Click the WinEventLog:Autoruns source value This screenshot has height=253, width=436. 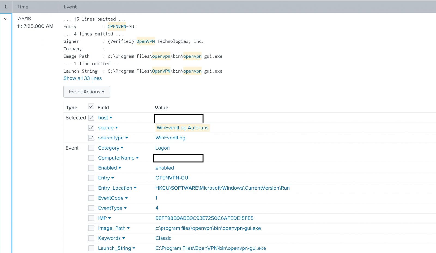[x=182, y=128]
